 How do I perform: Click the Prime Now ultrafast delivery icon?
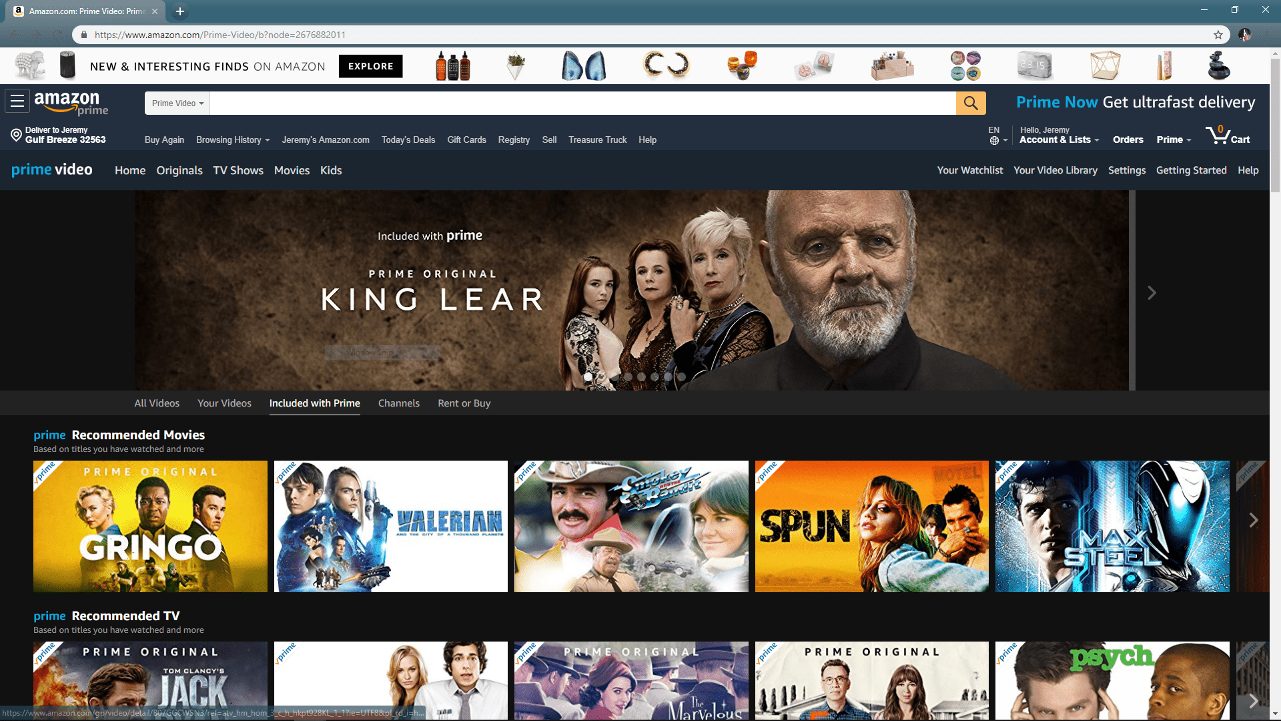click(x=1136, y=103)
